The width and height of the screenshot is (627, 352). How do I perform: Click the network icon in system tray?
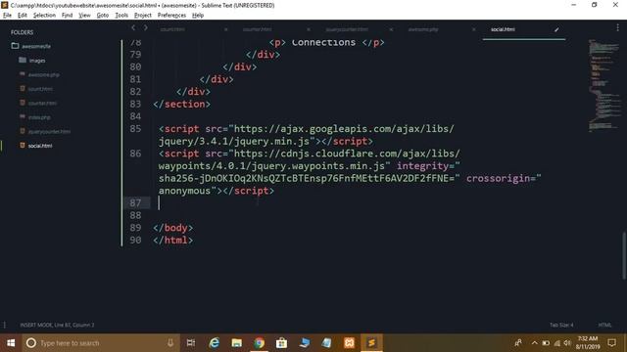(x=557, y=343)
